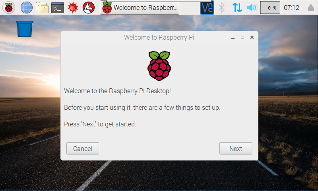Viewport: 318px width, 191px height.
Task: Open the File Manager folder icon
Action: pyautogui.click(x=42, y=8)
